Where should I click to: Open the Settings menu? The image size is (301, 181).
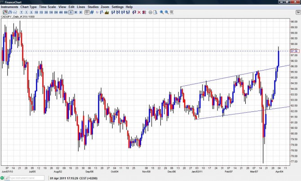118,7
